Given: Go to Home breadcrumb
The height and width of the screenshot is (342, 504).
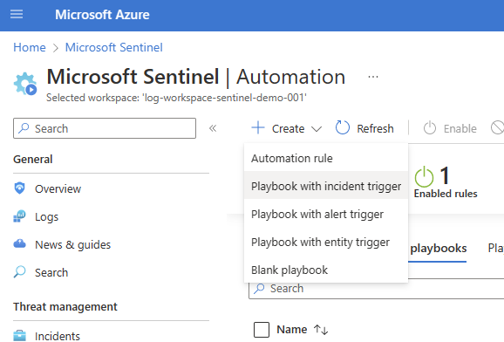Looking at the screenshot, I should point(30,48).
